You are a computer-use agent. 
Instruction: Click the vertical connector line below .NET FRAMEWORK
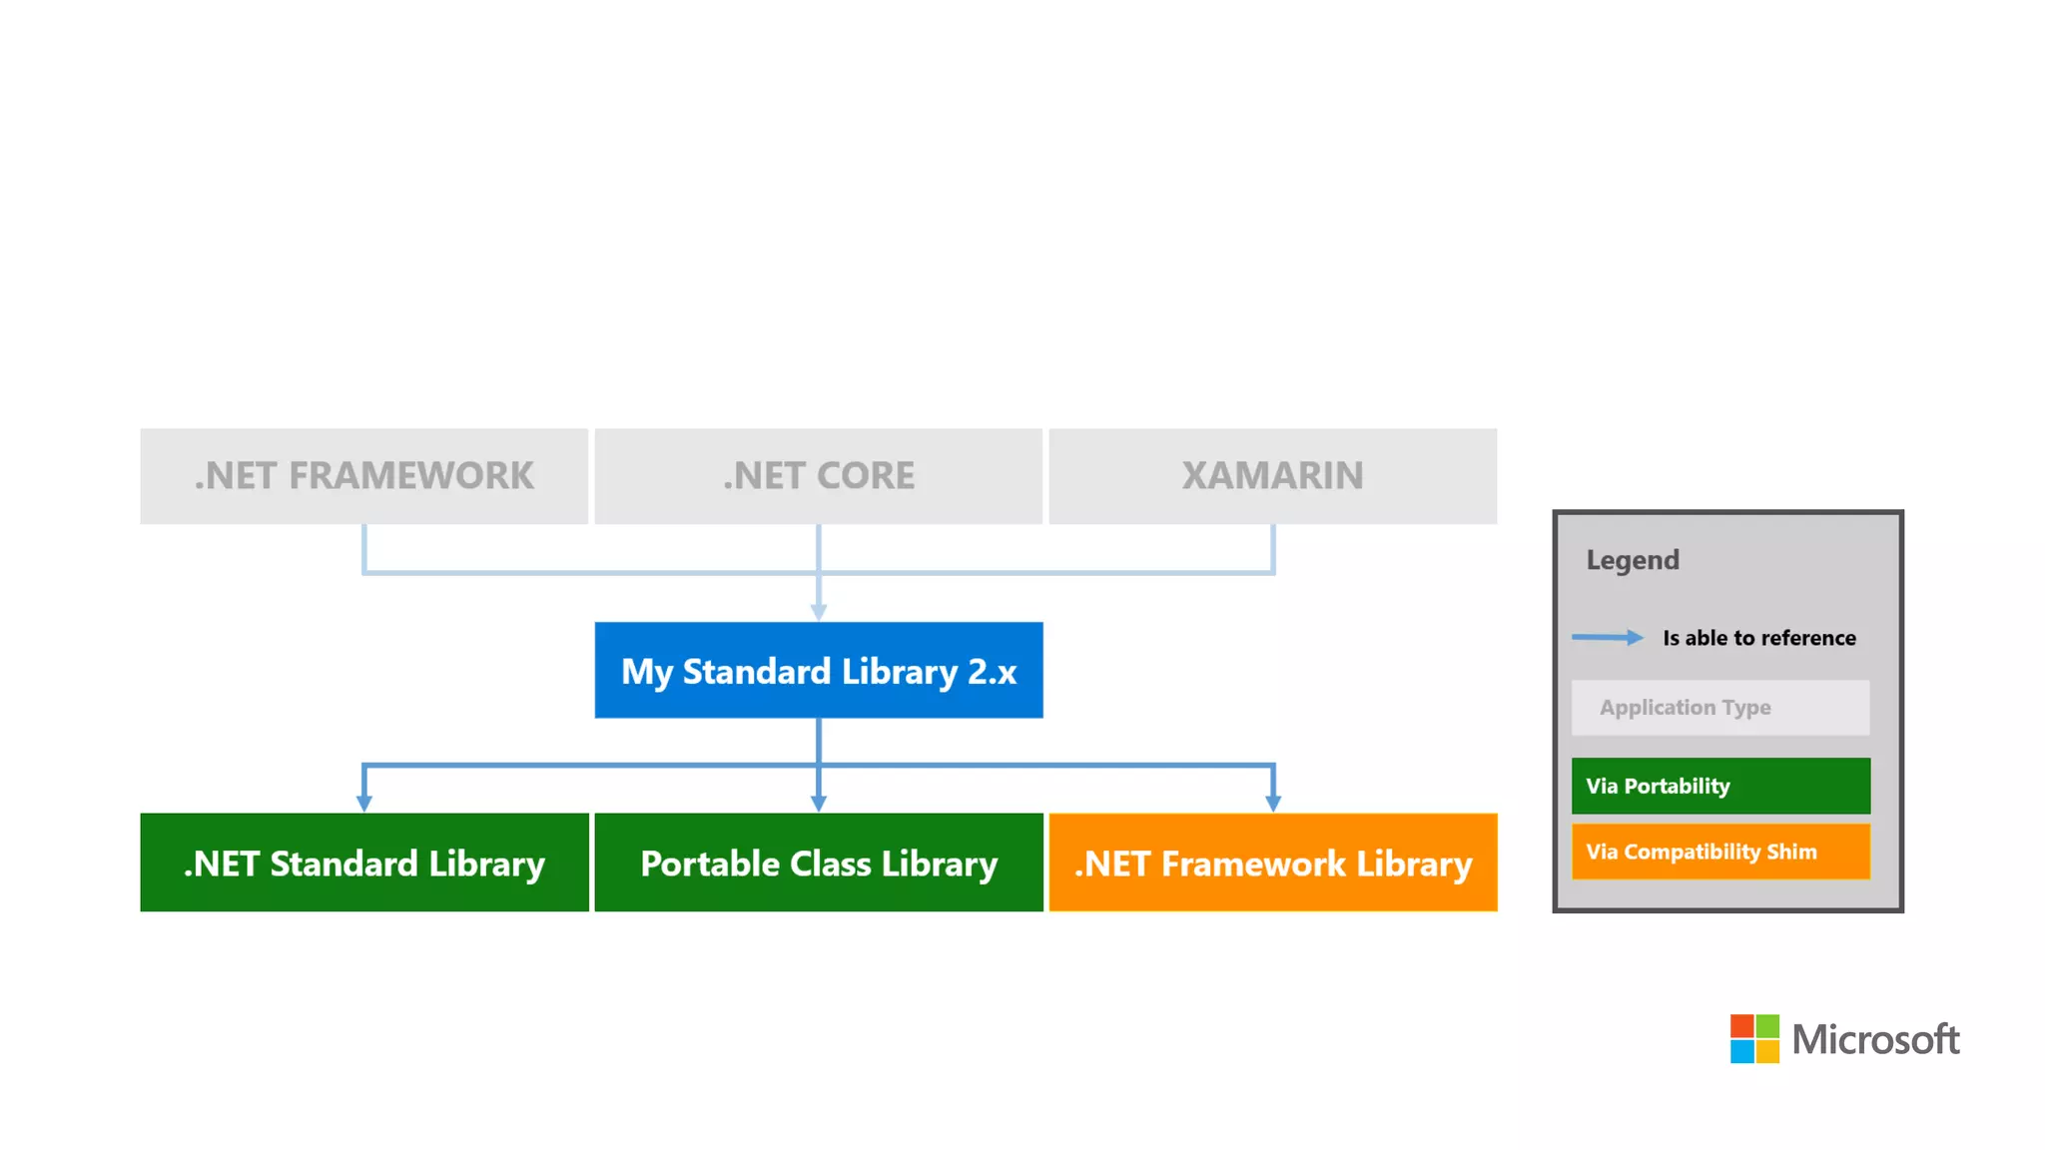[364, 547]
